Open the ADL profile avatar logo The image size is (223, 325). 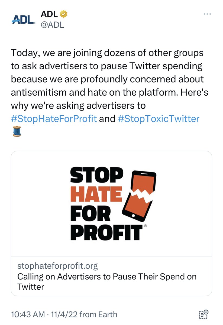point(23,19)
